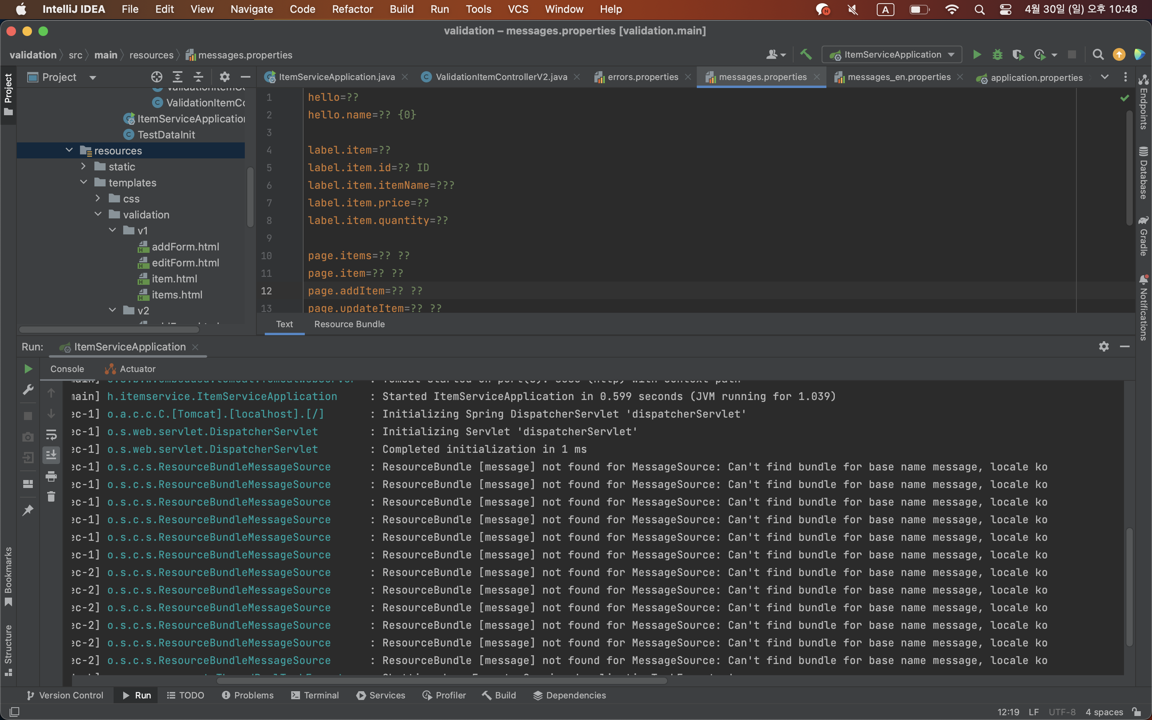1152x720 pixels.
Task: Expand the static folder
Action: click(83, 167)
